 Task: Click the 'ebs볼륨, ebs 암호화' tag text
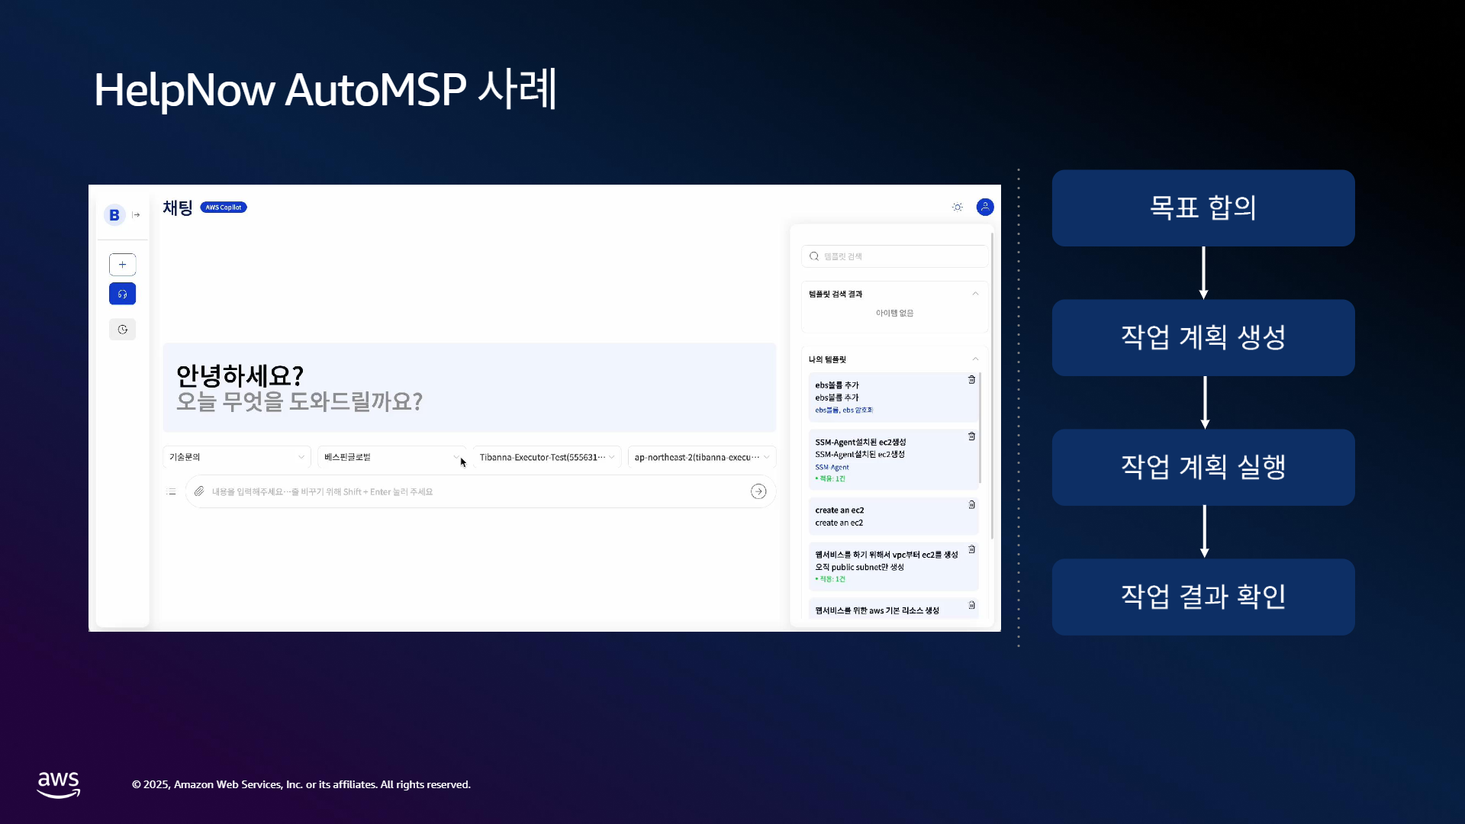click(844, 410)
